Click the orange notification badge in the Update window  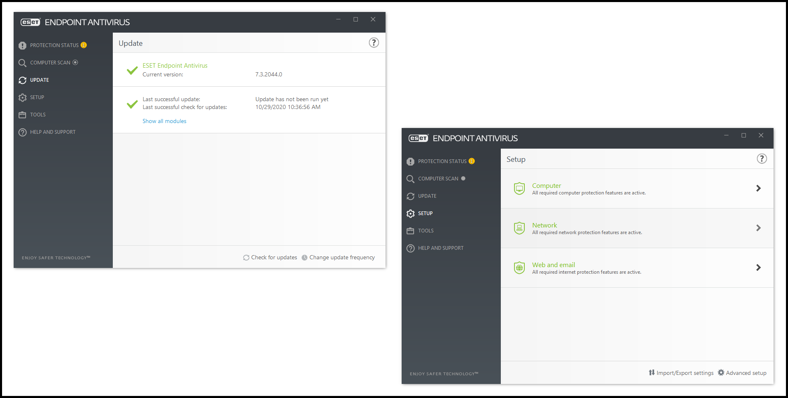coord(83,45)
